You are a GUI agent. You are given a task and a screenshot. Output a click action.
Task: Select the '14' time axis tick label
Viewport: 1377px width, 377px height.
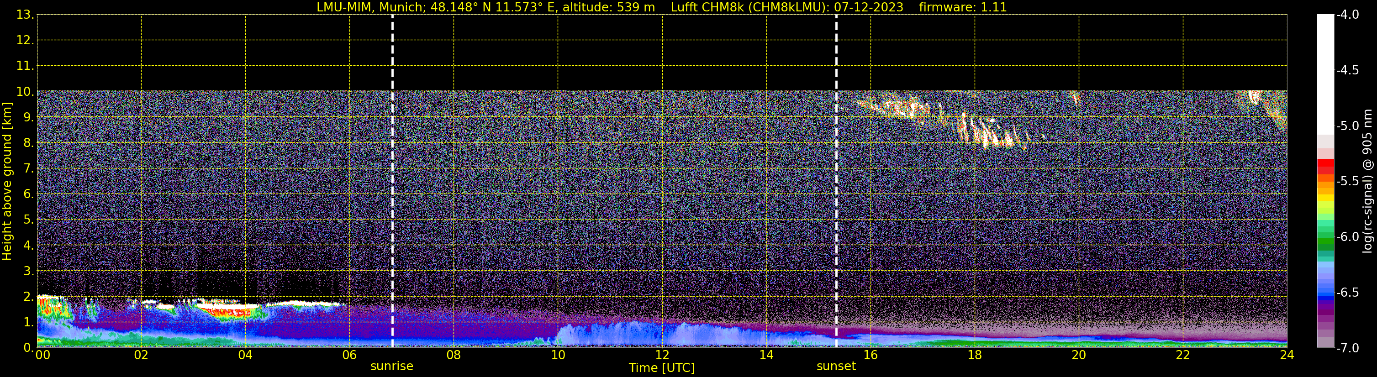766,356
